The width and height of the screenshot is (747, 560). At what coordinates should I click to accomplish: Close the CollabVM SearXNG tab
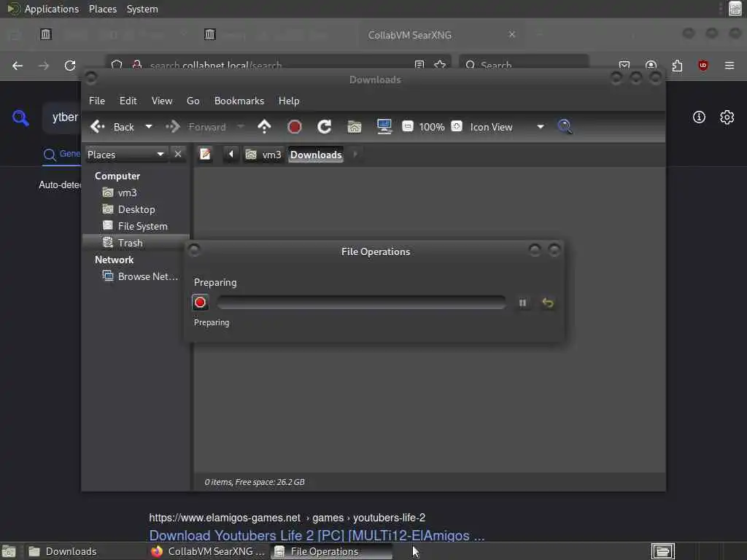coord(512,35)
